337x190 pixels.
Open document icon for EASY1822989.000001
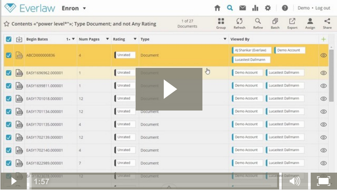[19, 163]
